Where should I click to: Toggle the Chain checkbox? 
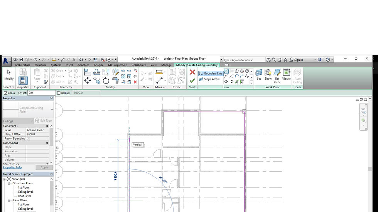[x=5, y=93]
